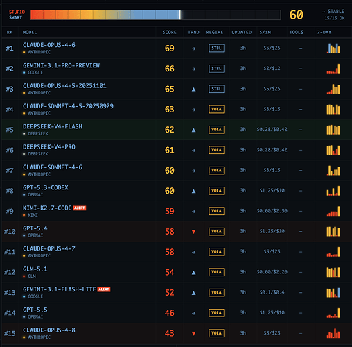The image size is (352, 347).
Task: Open the CLAUDE-SONNET-4-6 model name
Action: click(x=53, y=167)
